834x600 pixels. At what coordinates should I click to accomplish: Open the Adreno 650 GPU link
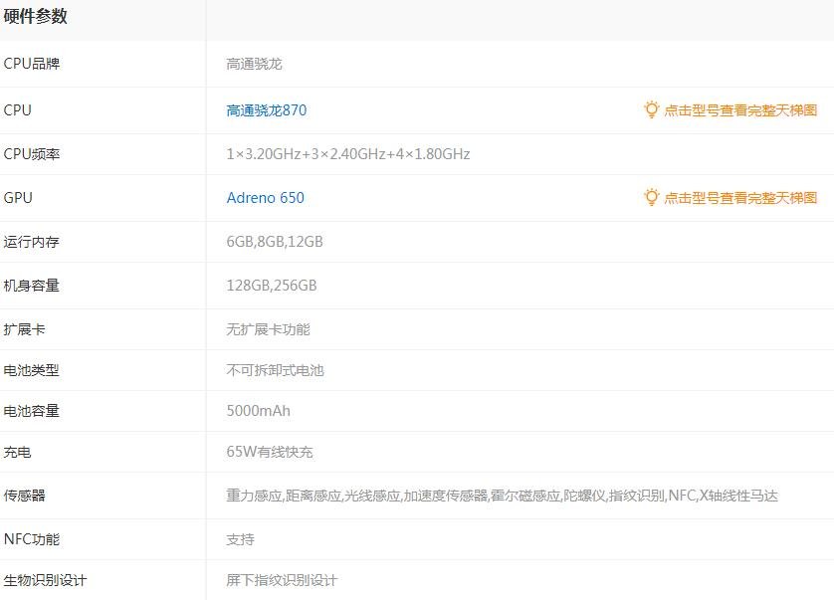(x=266, y=198)
